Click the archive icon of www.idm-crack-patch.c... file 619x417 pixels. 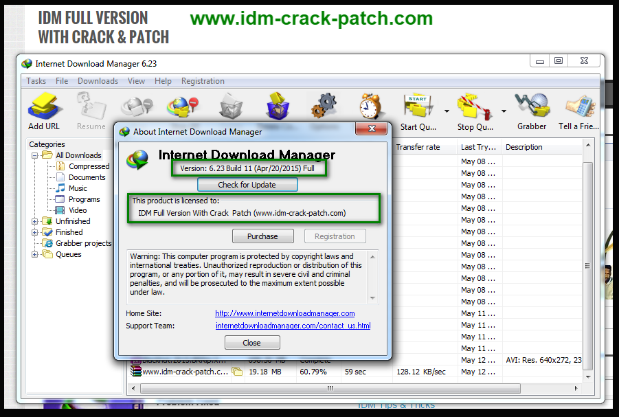(136, 372)
